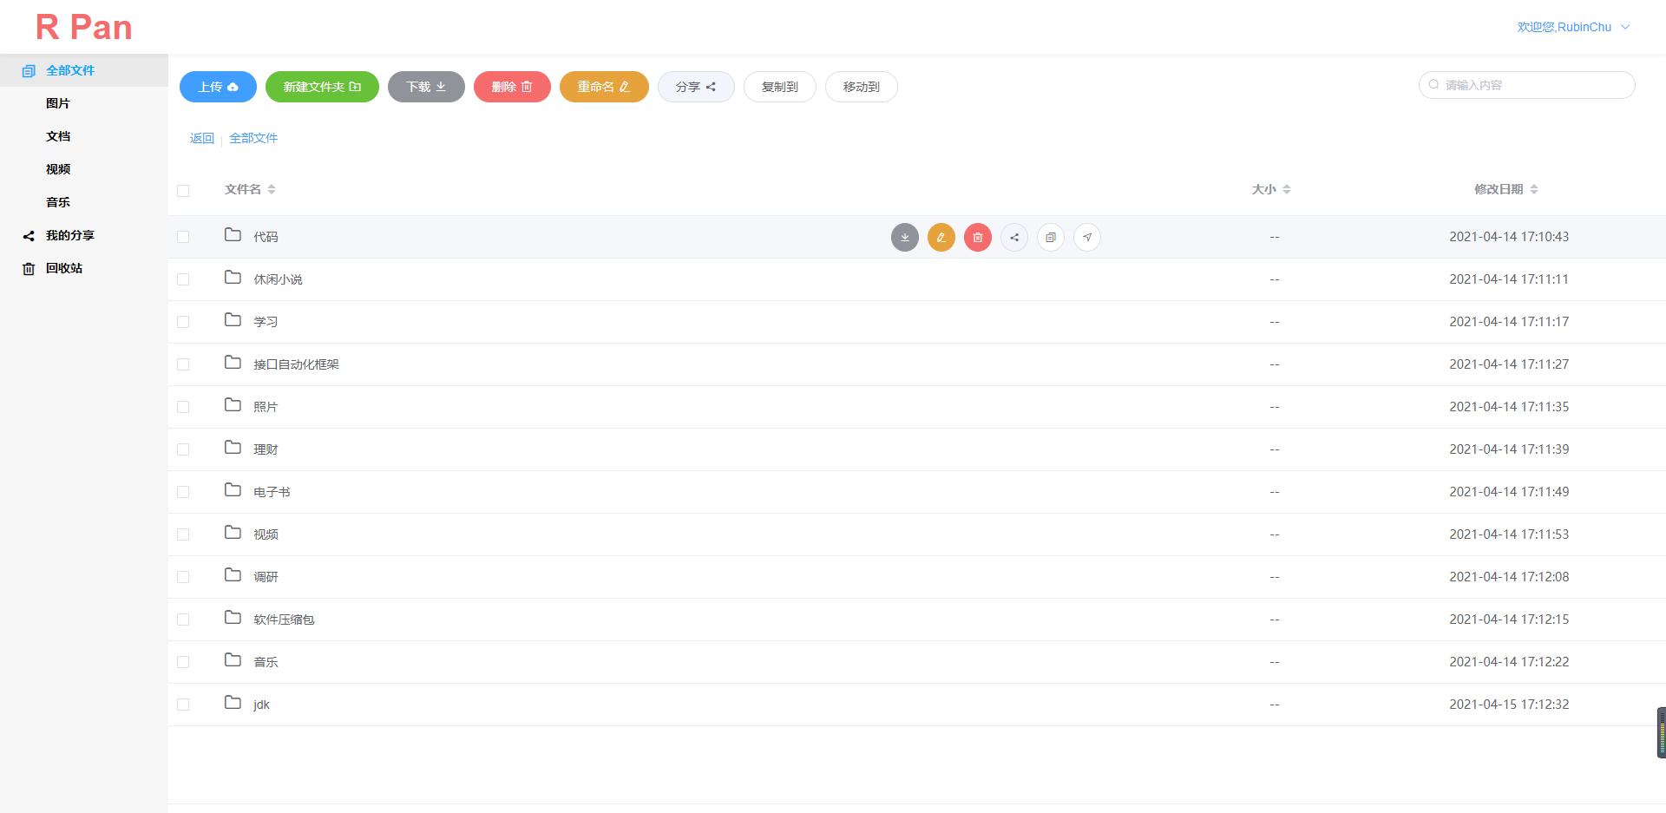Copy 代码 using the copy icon in its row
The height and width of the screenshot is (813, 1666).
[x=1051, y=236]
